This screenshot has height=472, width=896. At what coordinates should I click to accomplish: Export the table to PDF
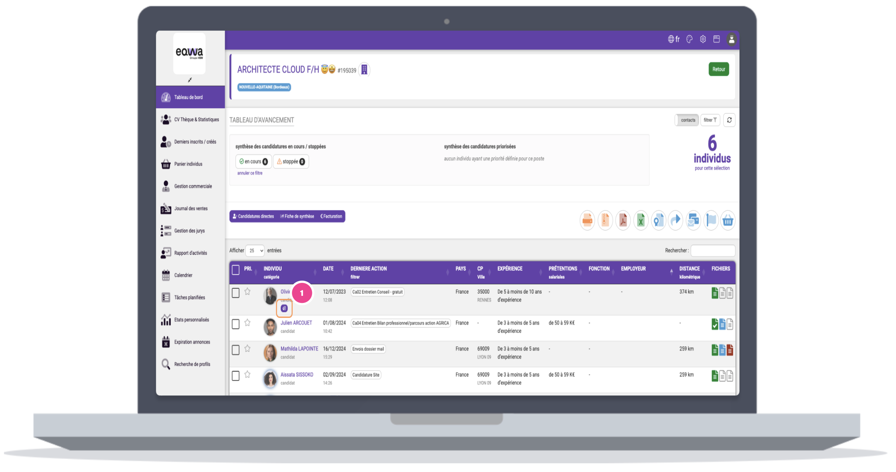tap(623, 220)
